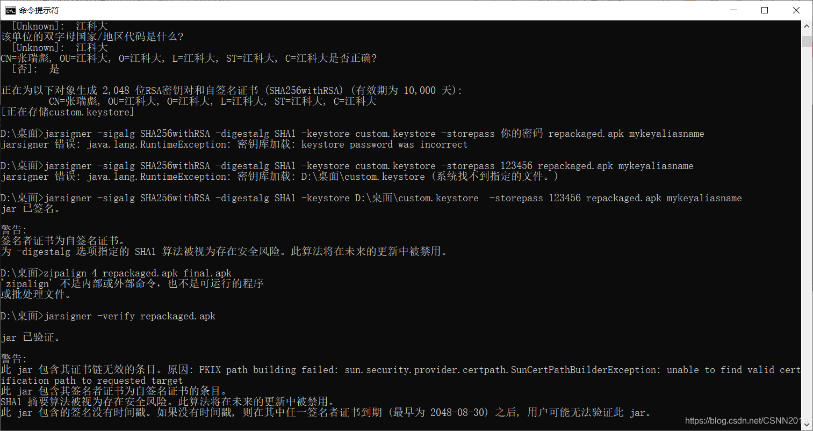Click the line '或批处理文件。'
The width and height of the screenshot is (813, 431).
point(36,294)
